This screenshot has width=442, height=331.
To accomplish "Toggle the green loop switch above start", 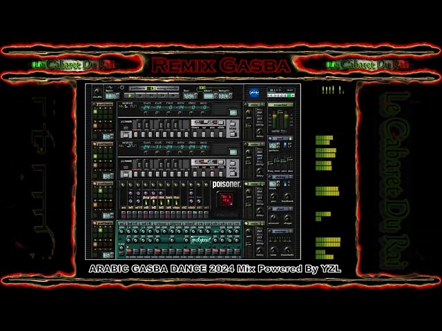I will (x=202, y=88).
